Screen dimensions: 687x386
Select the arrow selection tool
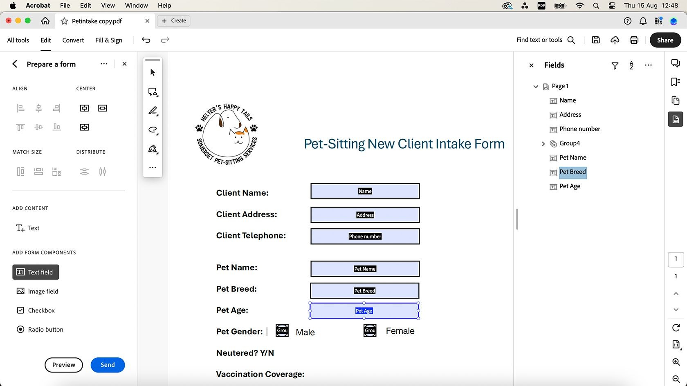click(153, 72)
